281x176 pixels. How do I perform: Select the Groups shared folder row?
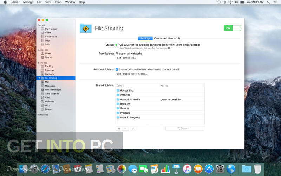160,108
